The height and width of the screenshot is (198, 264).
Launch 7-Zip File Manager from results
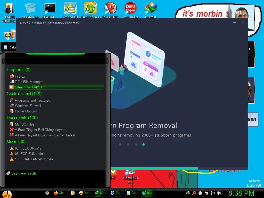pyautogui.click(x=26, y=82)
